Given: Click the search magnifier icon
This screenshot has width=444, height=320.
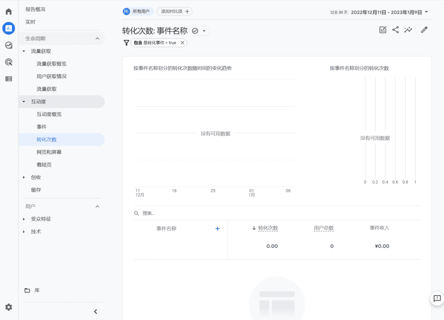Looking at the screenshot, I should coord(137,213).
